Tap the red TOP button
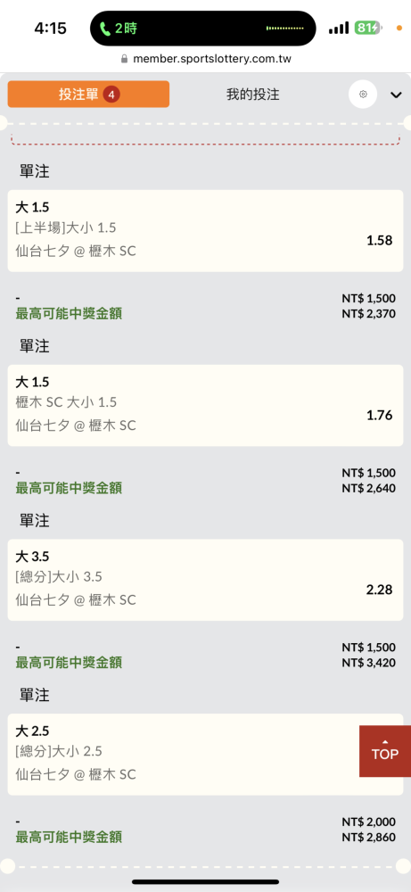 [x=385, y=751]
